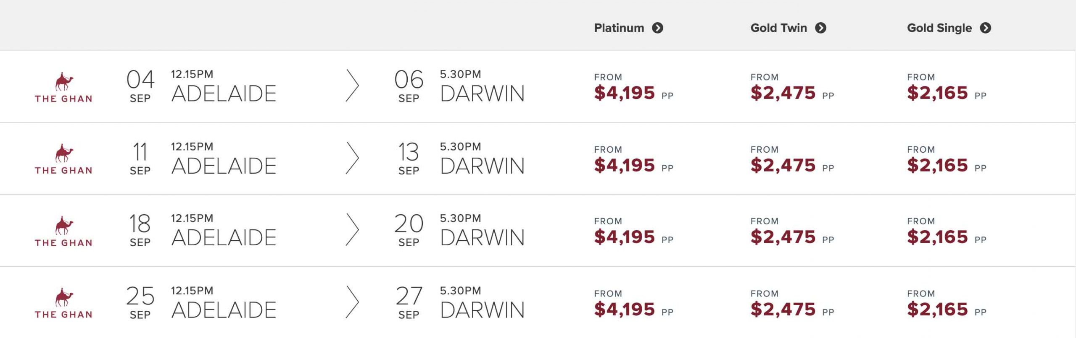Choose the $4,195 Platinum fare for 25 Sep
The width and height of the screenshot is (1076, 338).
pos(624,309)
